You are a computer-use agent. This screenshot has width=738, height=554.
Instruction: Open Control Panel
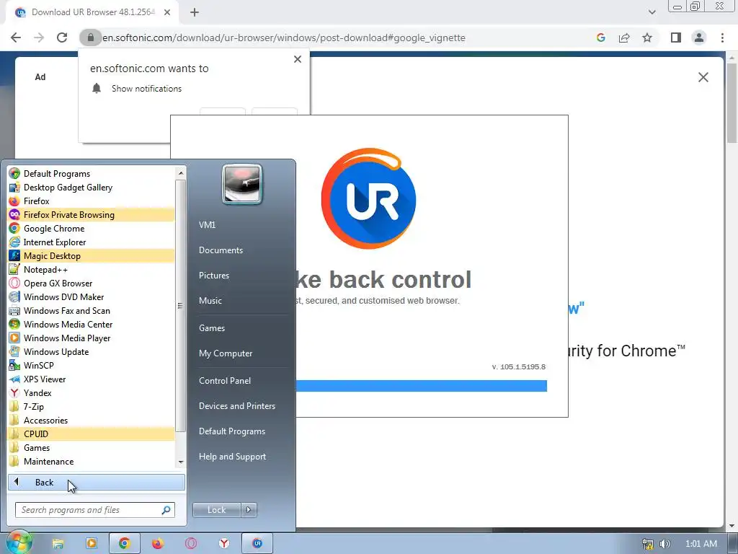point(225,381)
